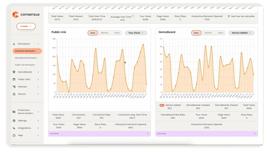Click the Demos play icon
The width and height of the screenshot is (270, 152).
pos(14,94)
